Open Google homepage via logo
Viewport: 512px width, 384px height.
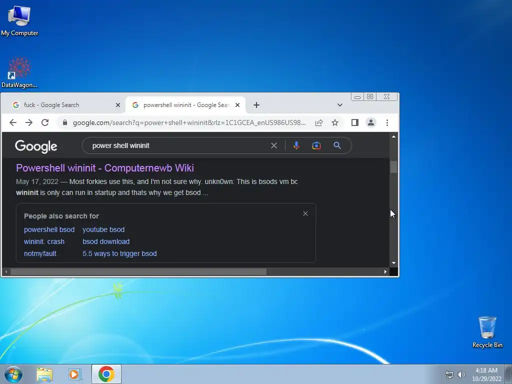coord(36,146)
